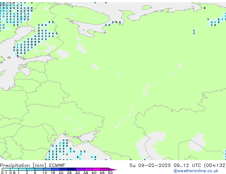This screenshot has height=174, width=226.
Task: Click the above-50 mm arrow tip on legend
Action: click(113, 169)
